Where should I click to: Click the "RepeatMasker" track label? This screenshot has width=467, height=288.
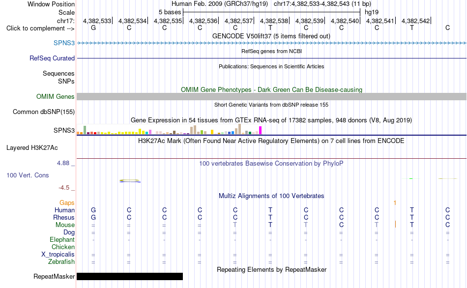pyautogui.click(x=54, y=276)
